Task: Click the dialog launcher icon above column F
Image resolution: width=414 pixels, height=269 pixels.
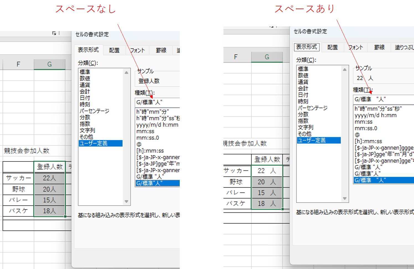Action: pyautogui.click(x=54, y=33)
